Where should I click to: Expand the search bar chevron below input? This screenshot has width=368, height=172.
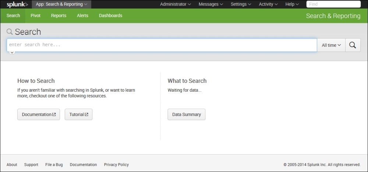tap(12, 53)
